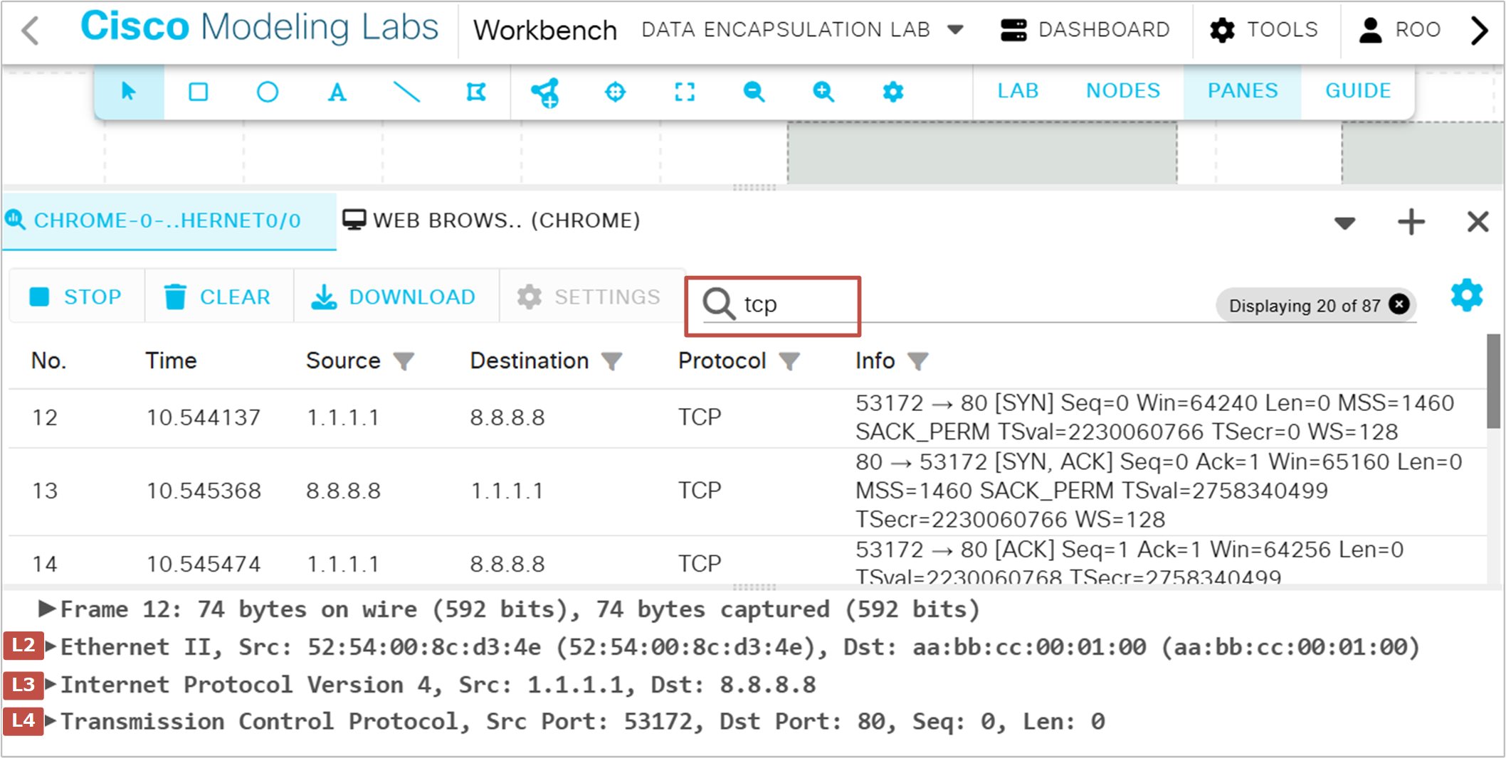Viewport: 1506px width, 758px height.
Task: Click the center view crosshair icon
Action: tap(615, 92)
